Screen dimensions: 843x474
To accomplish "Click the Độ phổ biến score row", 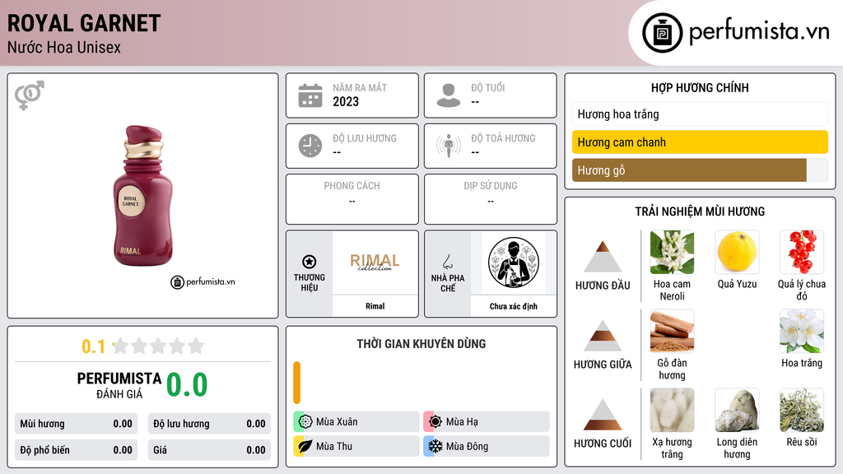I will pyautogui.click(x=77, y=450).
